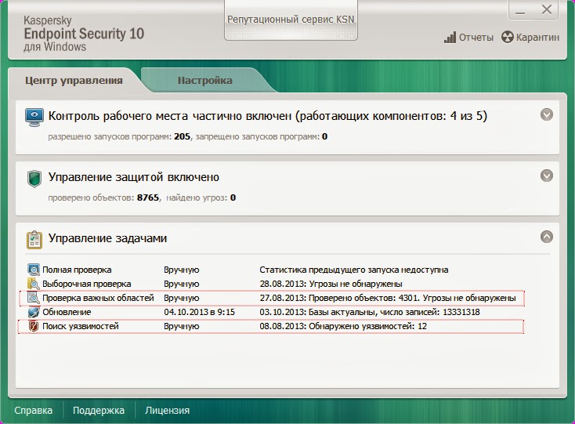Viewport: 575px width, 424px height.
Task: Click the Управление задачами heading
Action: [x=108, y=238]
